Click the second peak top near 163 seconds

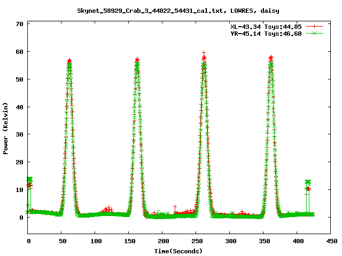coord(137,60)
